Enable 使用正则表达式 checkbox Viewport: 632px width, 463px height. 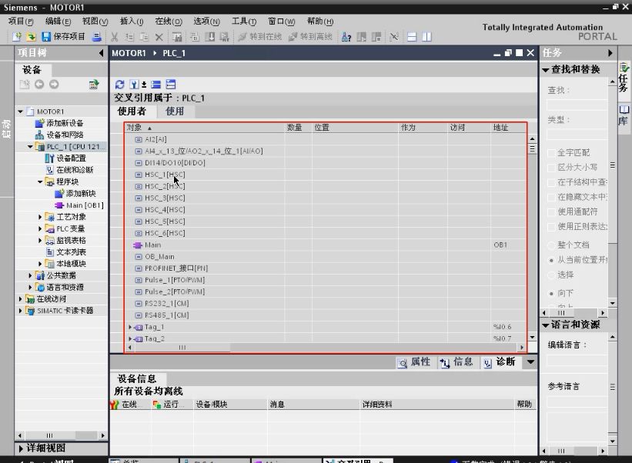552,227
